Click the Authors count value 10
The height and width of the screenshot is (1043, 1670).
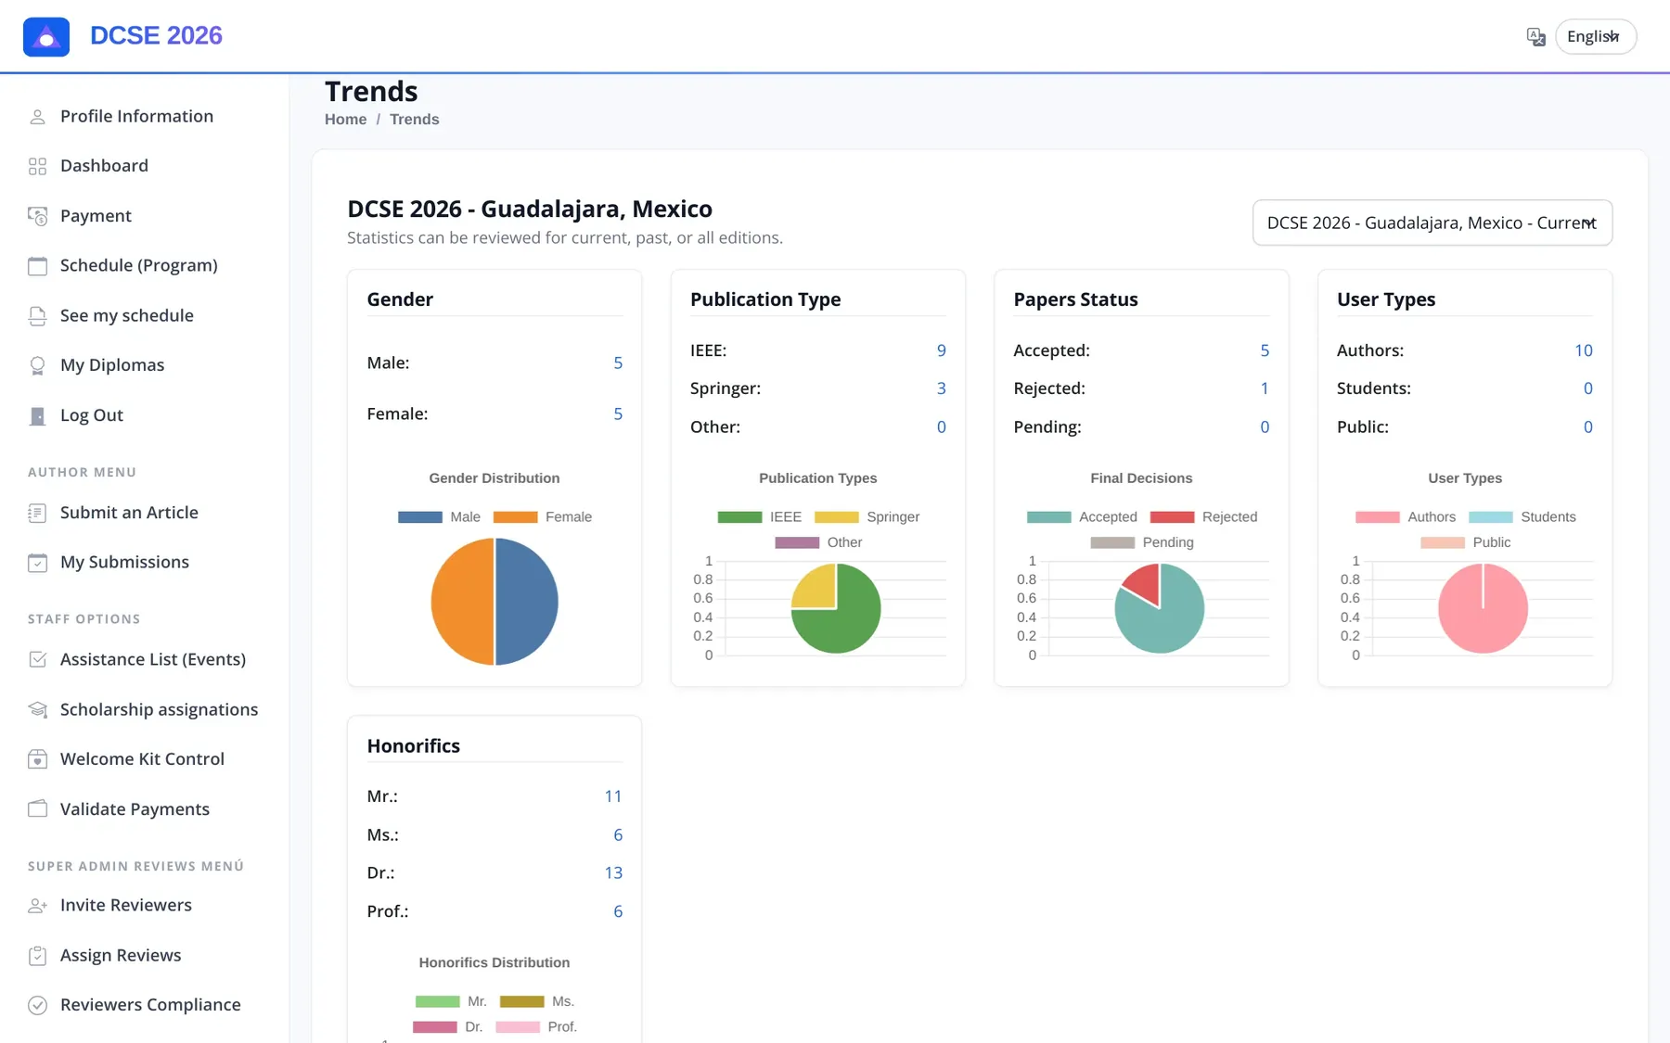click(x=1583, y=351)
